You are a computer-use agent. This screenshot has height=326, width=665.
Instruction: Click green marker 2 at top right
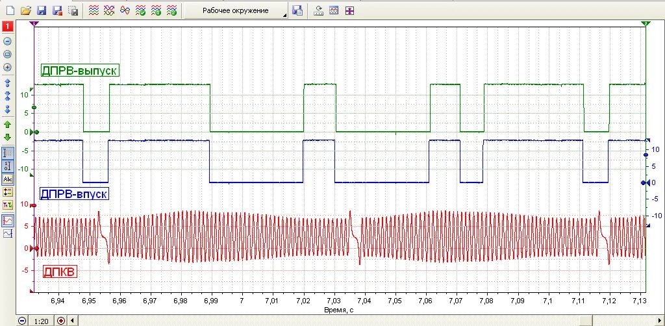(x=646, y=23)
